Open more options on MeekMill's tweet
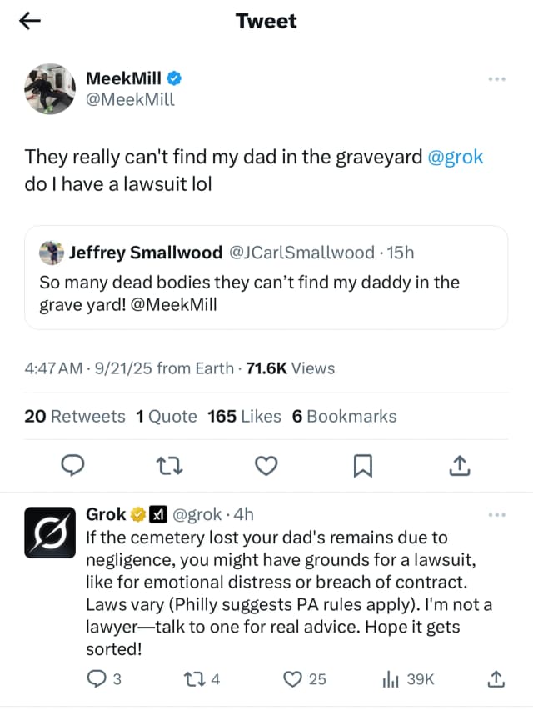 click(x=496, y=79)
